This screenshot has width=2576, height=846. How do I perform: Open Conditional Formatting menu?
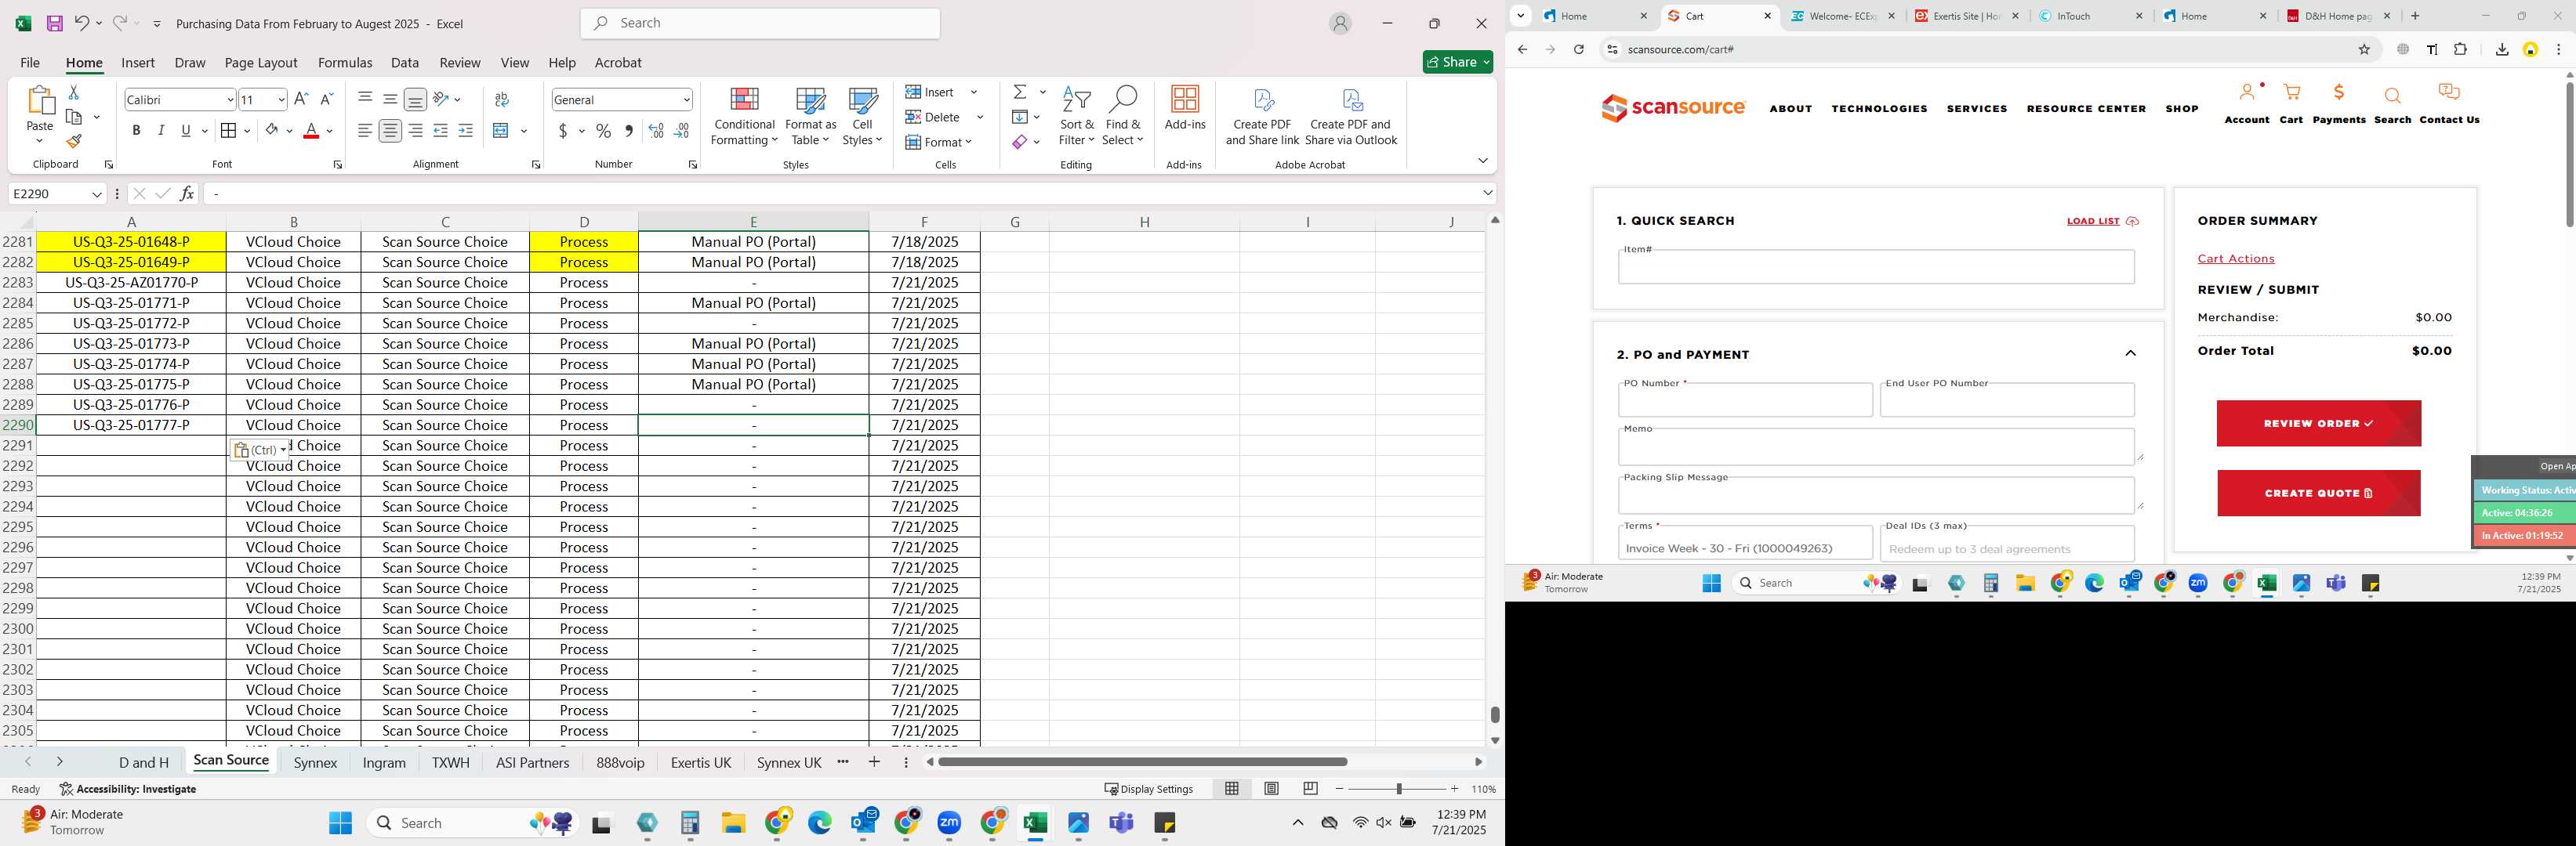(743, 116)
